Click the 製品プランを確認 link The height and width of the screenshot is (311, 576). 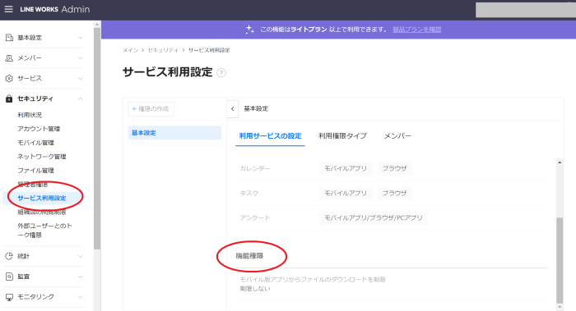(x=417, y=30)
